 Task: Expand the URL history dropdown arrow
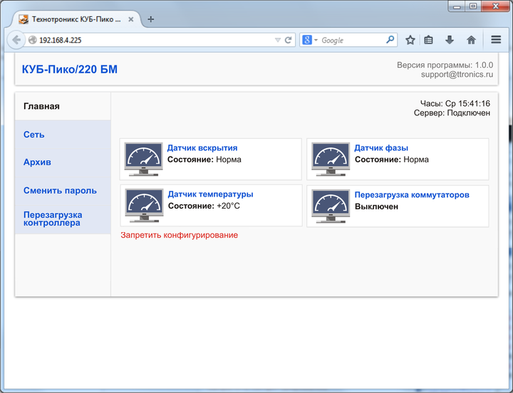(277, 41)
